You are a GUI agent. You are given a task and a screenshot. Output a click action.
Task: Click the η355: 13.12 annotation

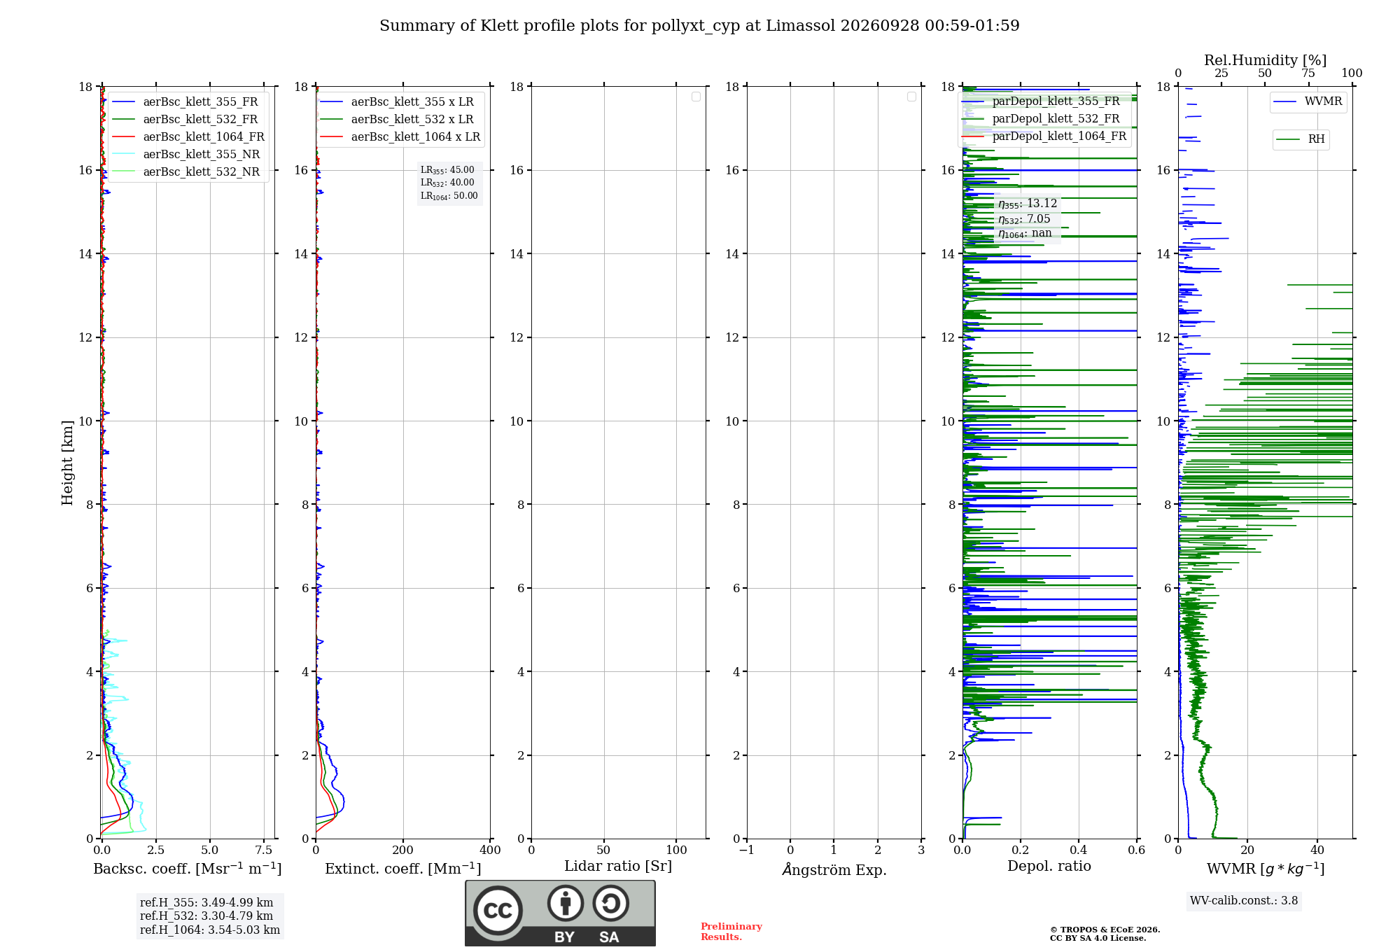pyautogui.click(x=1028, y=204)
